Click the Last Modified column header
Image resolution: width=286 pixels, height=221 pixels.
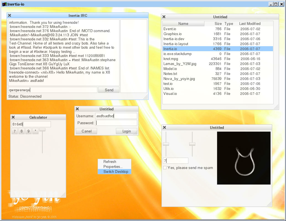pyautogui.click(x=250, y=24)
